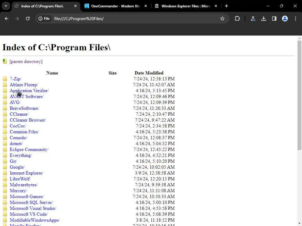Open the Common Files folder
302x226 pixels.
(24, 132)
